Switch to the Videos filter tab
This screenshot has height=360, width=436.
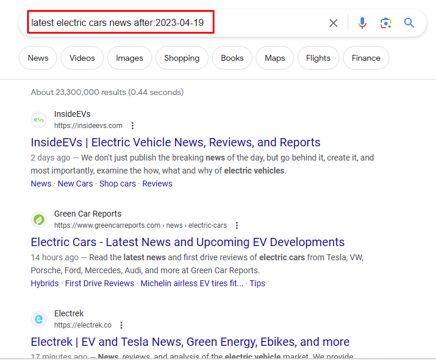point(82,58)
